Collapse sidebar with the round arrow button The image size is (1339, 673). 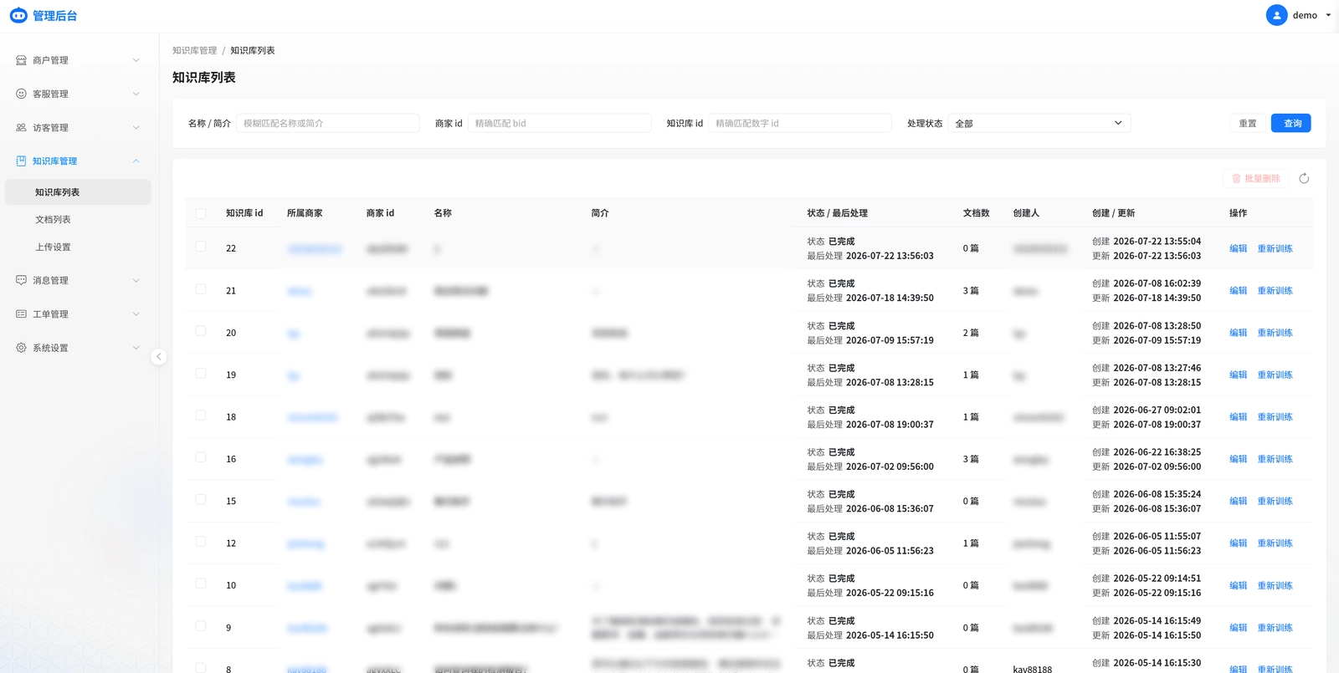click(x=158, y=357)
